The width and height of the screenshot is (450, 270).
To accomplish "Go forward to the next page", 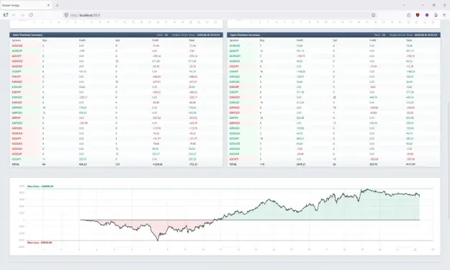I will [x=22, y=15].
